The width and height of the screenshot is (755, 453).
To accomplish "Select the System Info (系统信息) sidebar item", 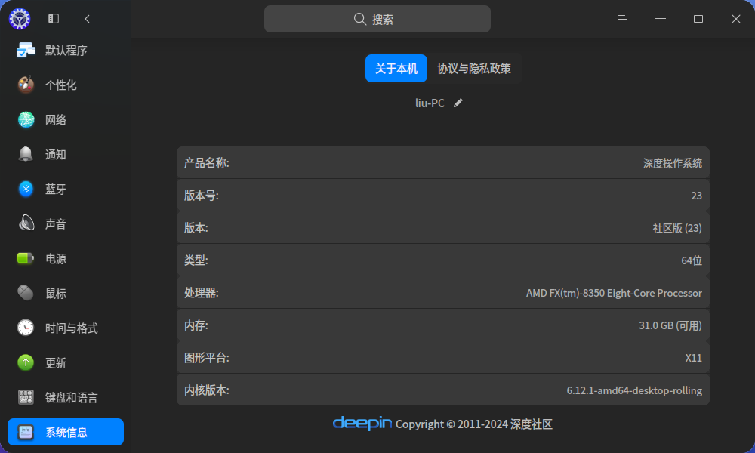I will click(x=66, y=432).
